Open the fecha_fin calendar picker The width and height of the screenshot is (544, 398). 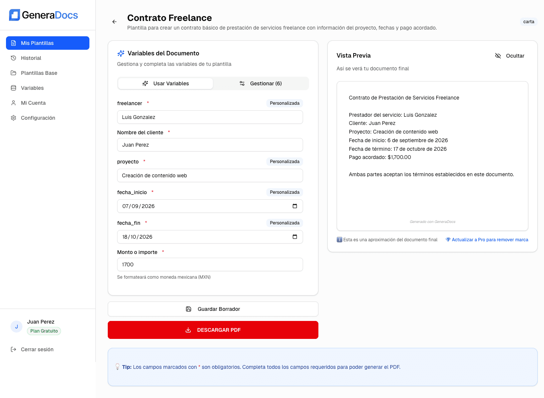click(295, 237)
